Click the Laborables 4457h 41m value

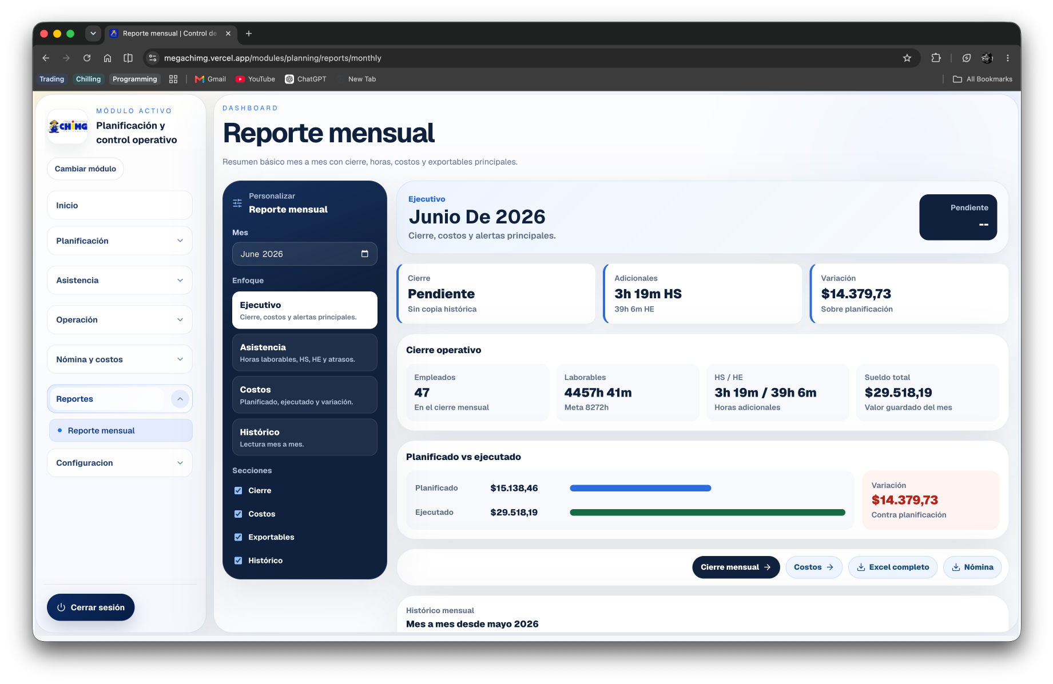[x=598, y=393]
